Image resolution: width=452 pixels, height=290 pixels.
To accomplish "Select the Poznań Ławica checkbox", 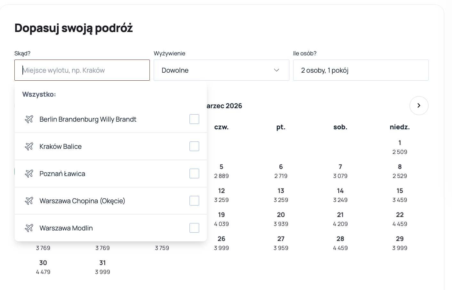I will (194, 173).
